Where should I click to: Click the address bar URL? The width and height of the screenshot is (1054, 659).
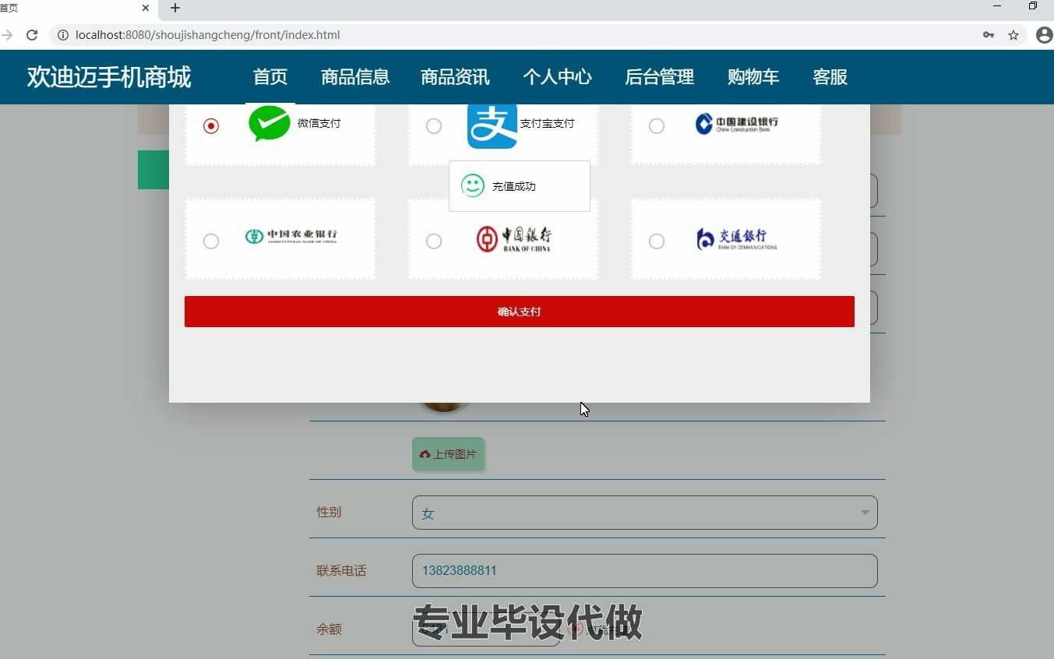207,35
